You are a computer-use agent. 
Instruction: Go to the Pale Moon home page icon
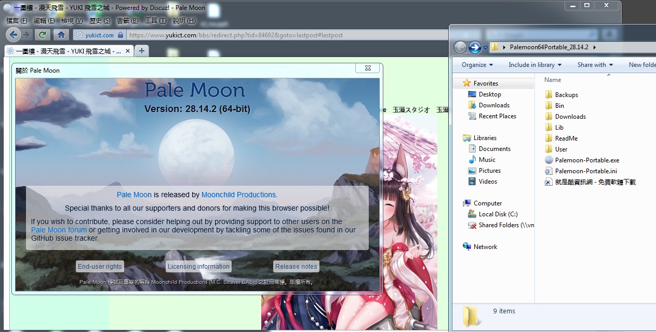[61, 35]
